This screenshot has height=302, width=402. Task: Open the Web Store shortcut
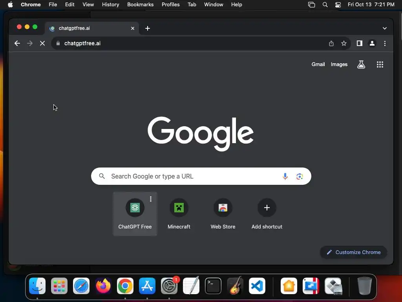[x=223, y=214]
